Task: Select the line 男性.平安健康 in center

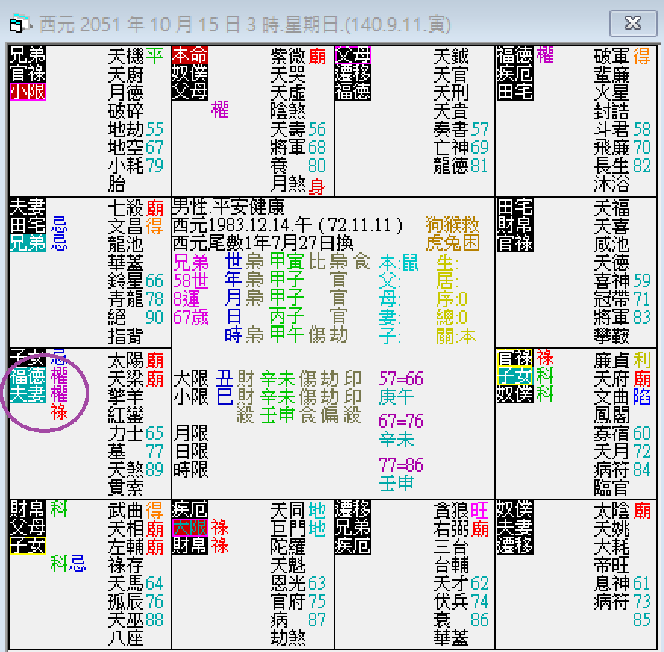Action: pyautogui.click(x=229, y=207)
